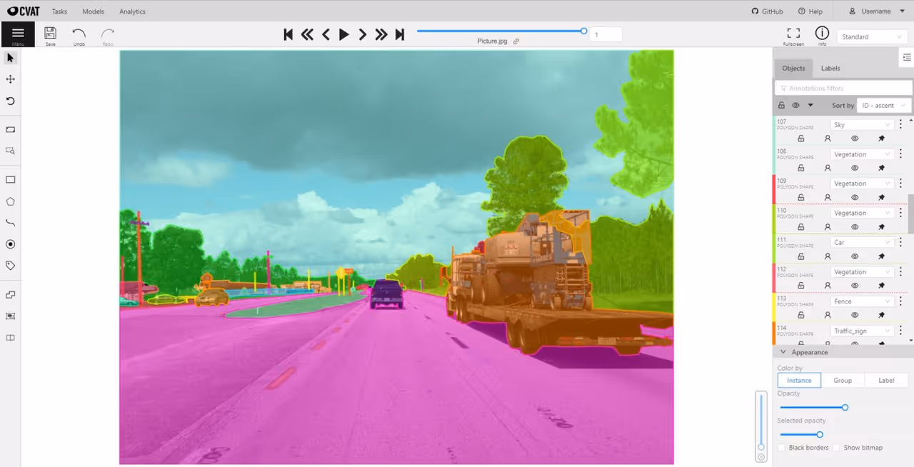Go to the first frame
Viewport: 914px width, 467px height.
coord(288,34)
